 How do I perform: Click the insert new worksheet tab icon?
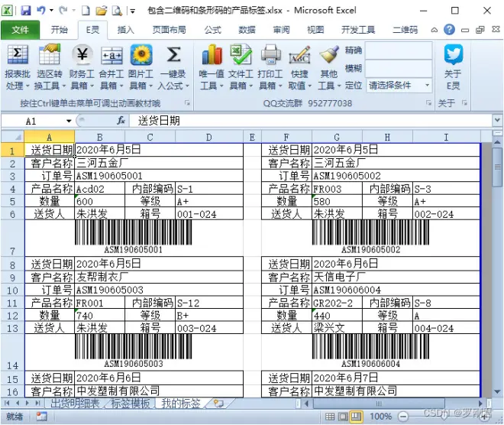(219, 403)
